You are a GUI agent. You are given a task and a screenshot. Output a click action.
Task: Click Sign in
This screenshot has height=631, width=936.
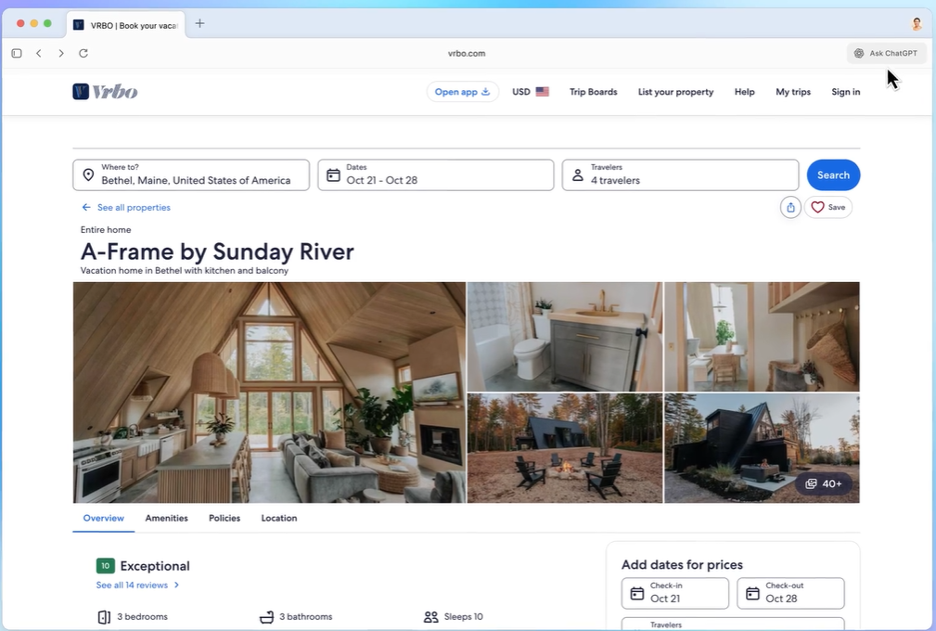coord(845,91)
